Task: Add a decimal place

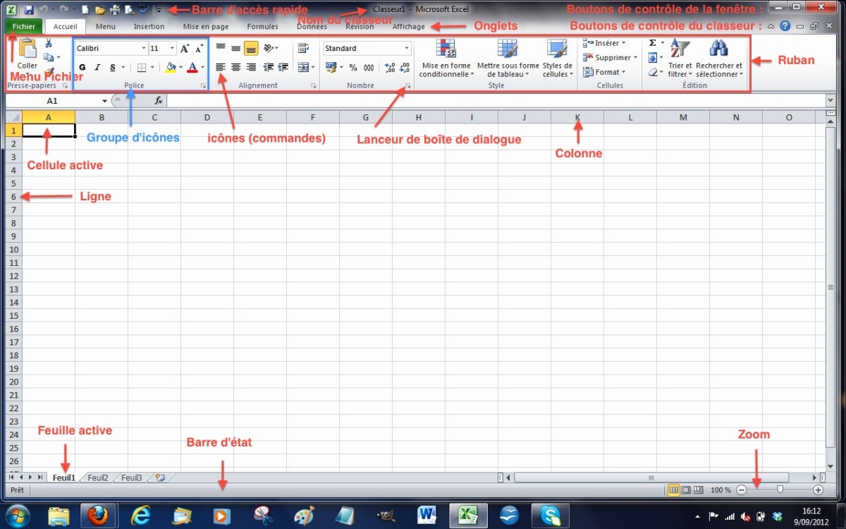Action: [390, 68]
